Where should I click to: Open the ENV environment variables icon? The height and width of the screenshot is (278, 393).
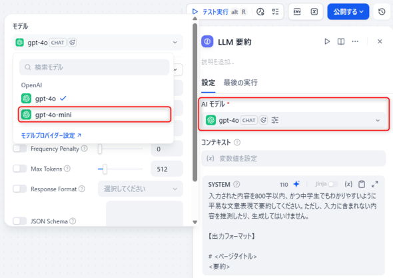[x=297, y=11]
